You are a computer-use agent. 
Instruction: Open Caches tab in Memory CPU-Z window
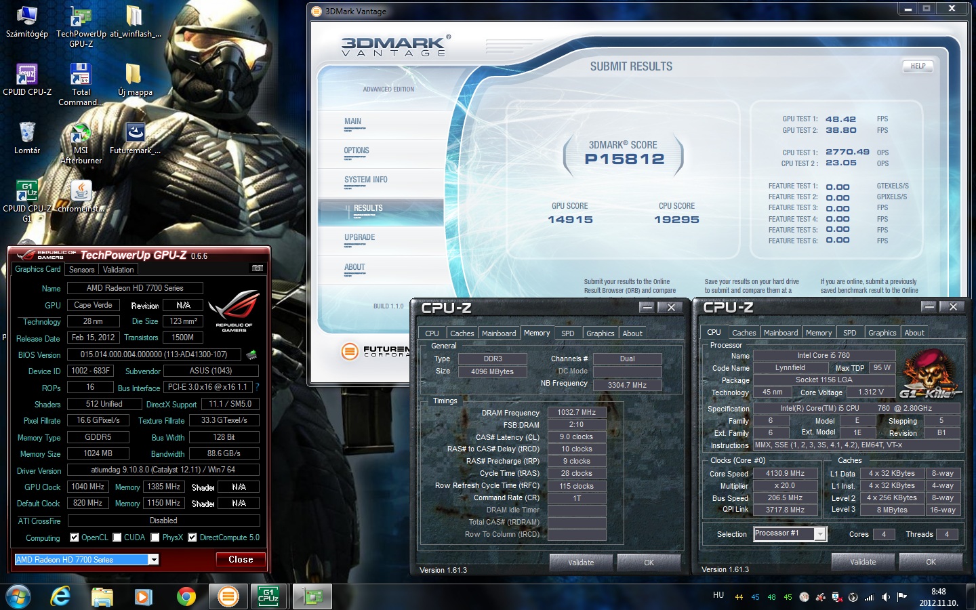462,333
